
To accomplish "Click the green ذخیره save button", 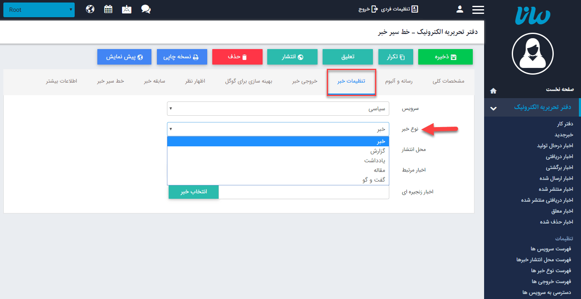I will click(x=445, y=57).
